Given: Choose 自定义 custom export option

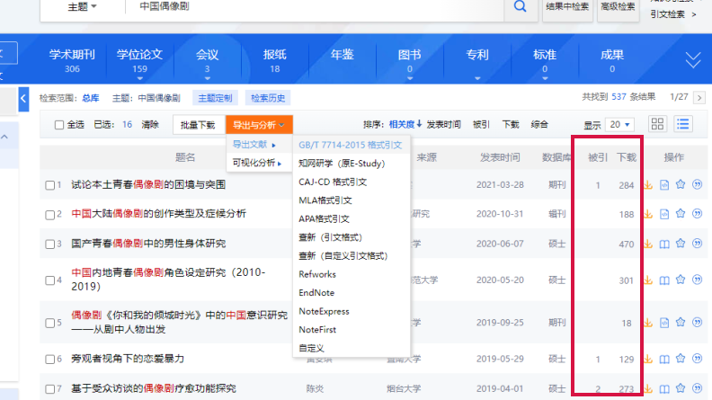Looking at the screenshot, I should [x=311, y=348].
